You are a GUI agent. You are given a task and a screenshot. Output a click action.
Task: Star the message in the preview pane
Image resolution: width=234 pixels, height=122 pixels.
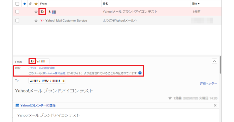(170, 98)
